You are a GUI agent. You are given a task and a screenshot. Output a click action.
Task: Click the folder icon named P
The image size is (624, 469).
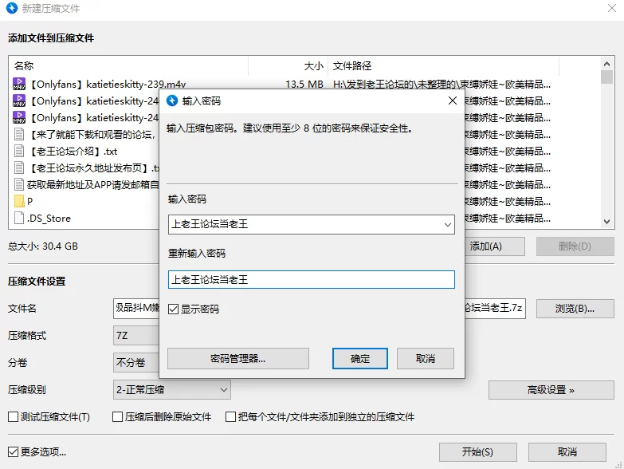(18, 202)
